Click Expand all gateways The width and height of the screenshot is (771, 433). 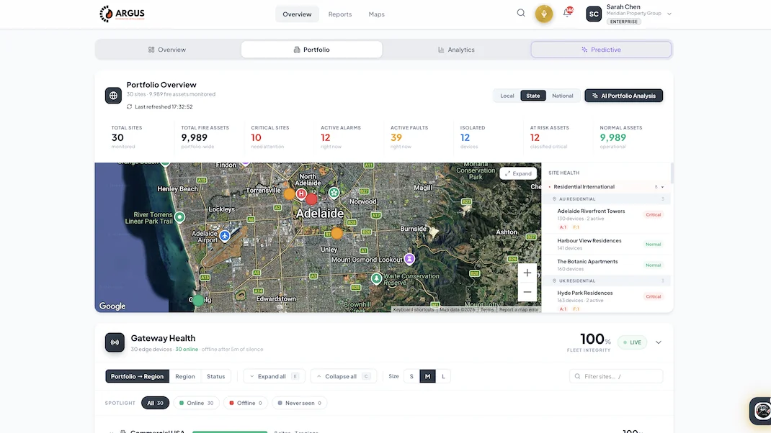(x=274, y=377)
